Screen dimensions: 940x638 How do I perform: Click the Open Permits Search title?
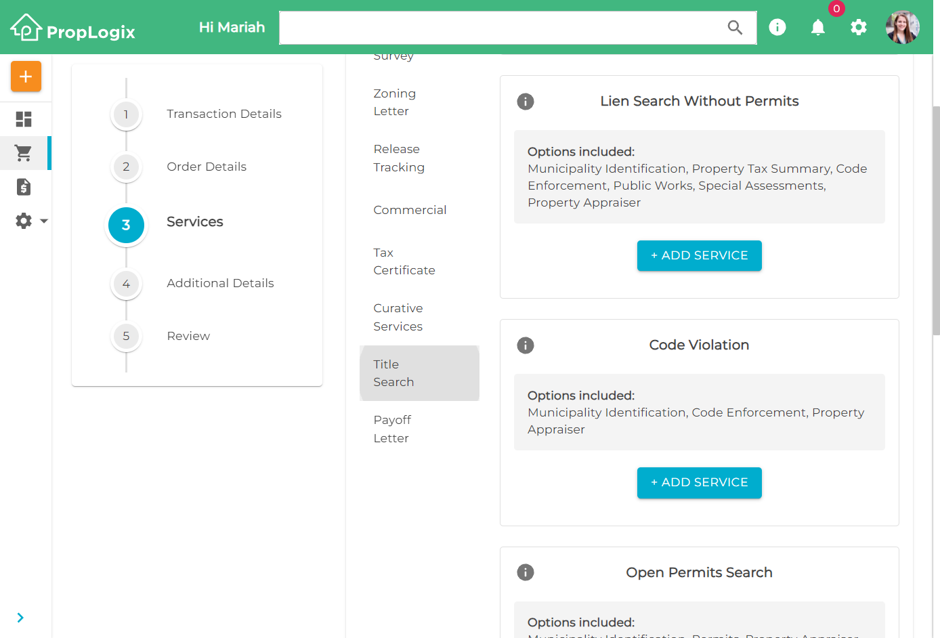(699, 572)
